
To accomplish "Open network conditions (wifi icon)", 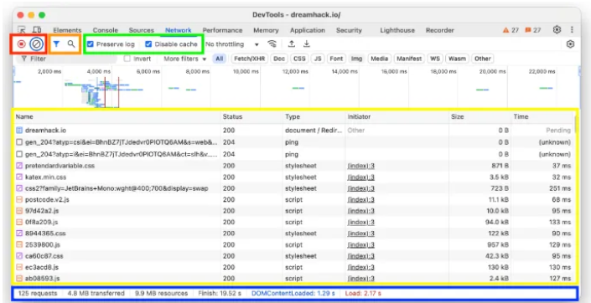I will pos(272,44).
